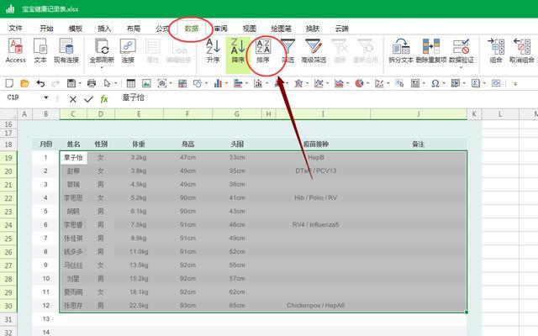Screen dimensions: 538x336
Task: Click the 排序 (Sort) icon in the ribbon
Action: tap(263, 50)
